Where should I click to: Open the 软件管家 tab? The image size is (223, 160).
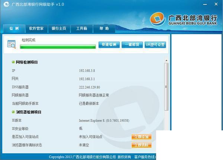(x=36, y=29)
